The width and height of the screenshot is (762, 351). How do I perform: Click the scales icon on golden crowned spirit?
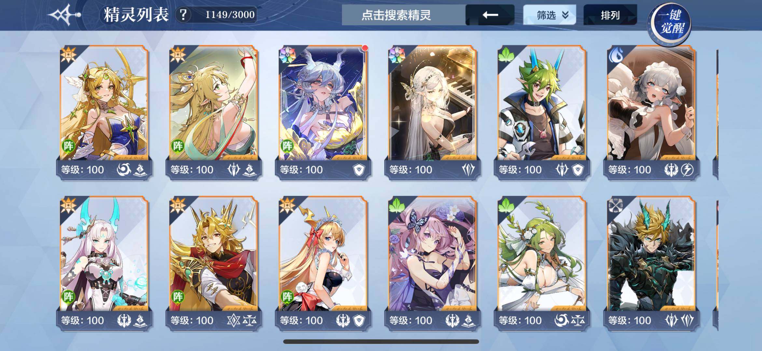(x=250, y=320)
